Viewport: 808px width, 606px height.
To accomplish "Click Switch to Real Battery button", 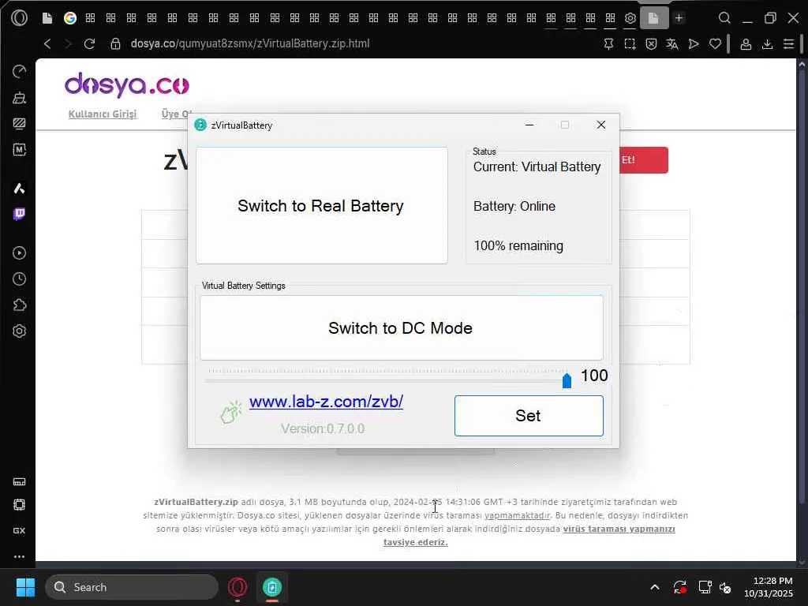I will pyautogui.click(x=322, y=206).
